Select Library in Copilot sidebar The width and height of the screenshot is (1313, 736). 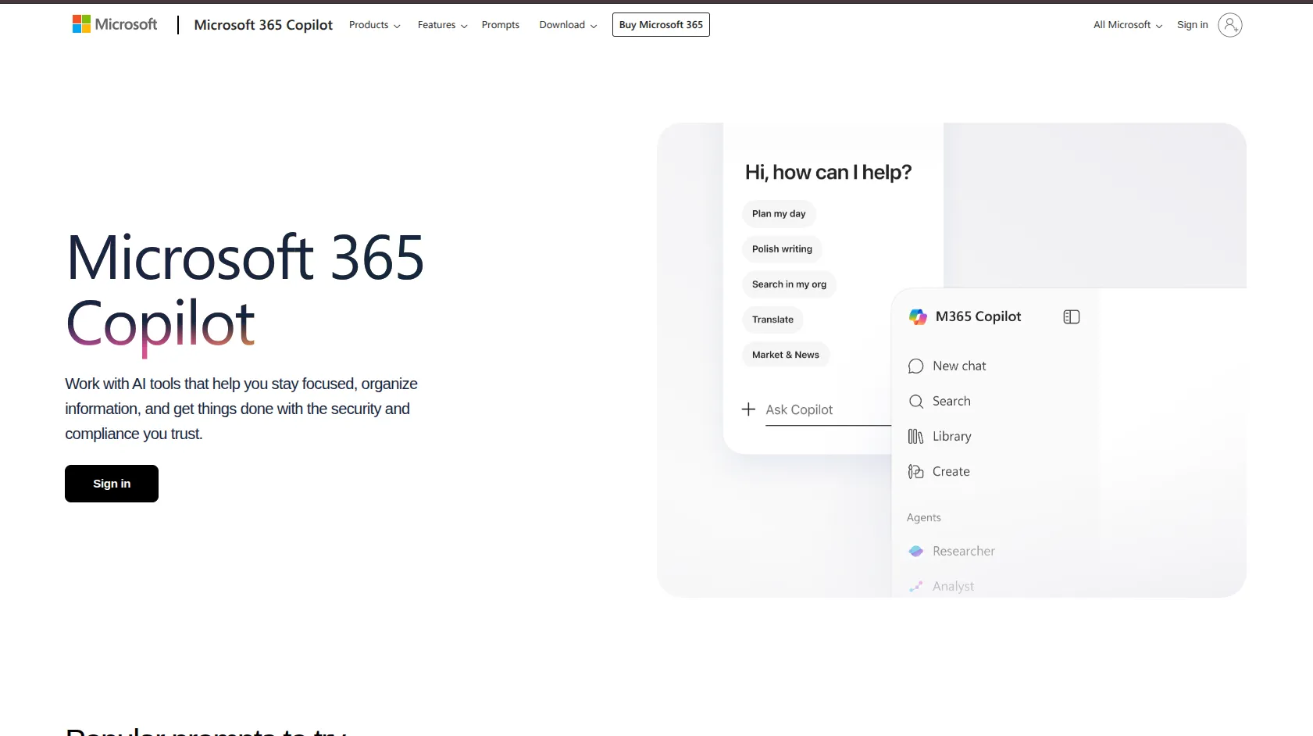tap(952, 437)
